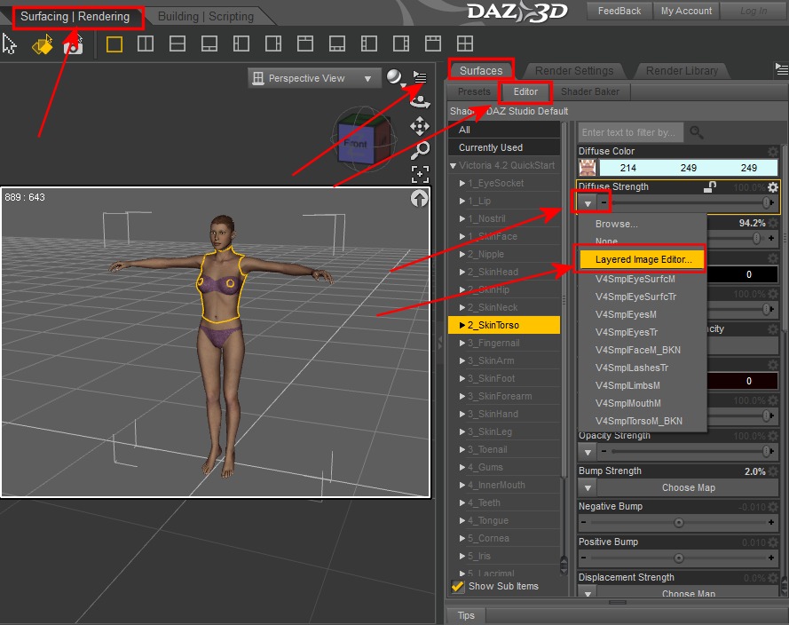Switch to Building | Scripting tab
789x625 pixels.
point(206,17)
